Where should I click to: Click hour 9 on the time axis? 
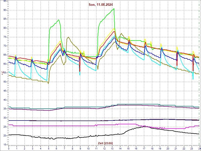pyautogui.click(x=80, y=148)
